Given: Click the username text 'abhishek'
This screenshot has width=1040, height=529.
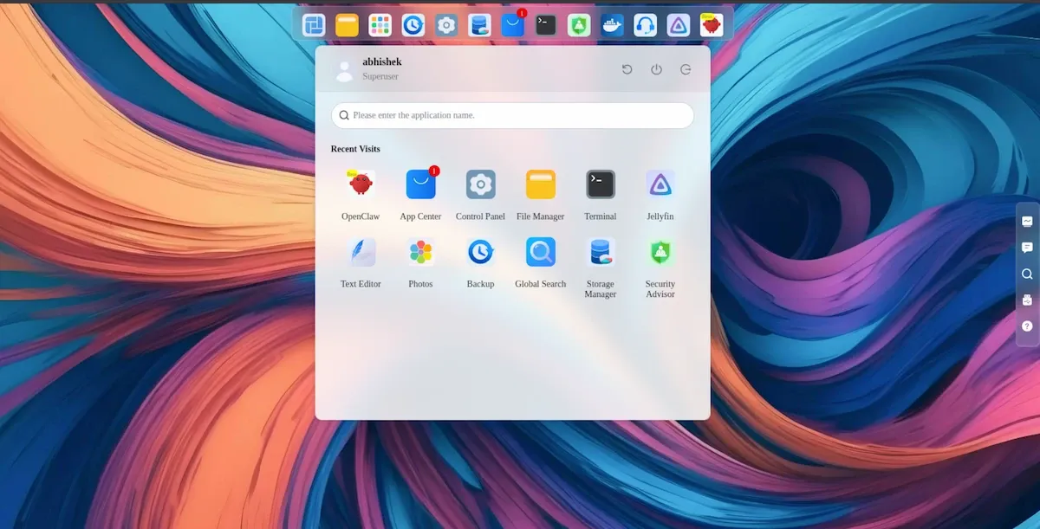Looking at the screenshot, I should click(x=382, y=61).
